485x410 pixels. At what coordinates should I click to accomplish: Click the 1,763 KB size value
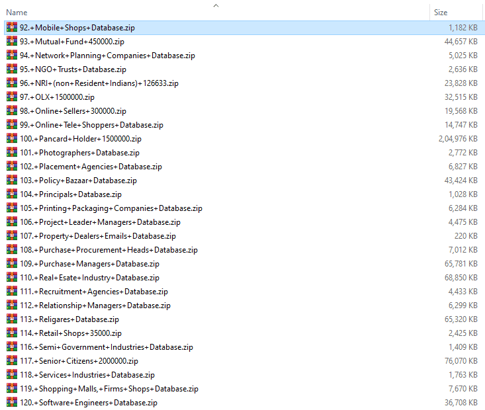(x=463, y=375)
